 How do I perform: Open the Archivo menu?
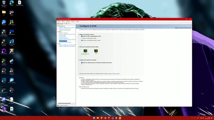pyautogui.click(x=59, y=21)
